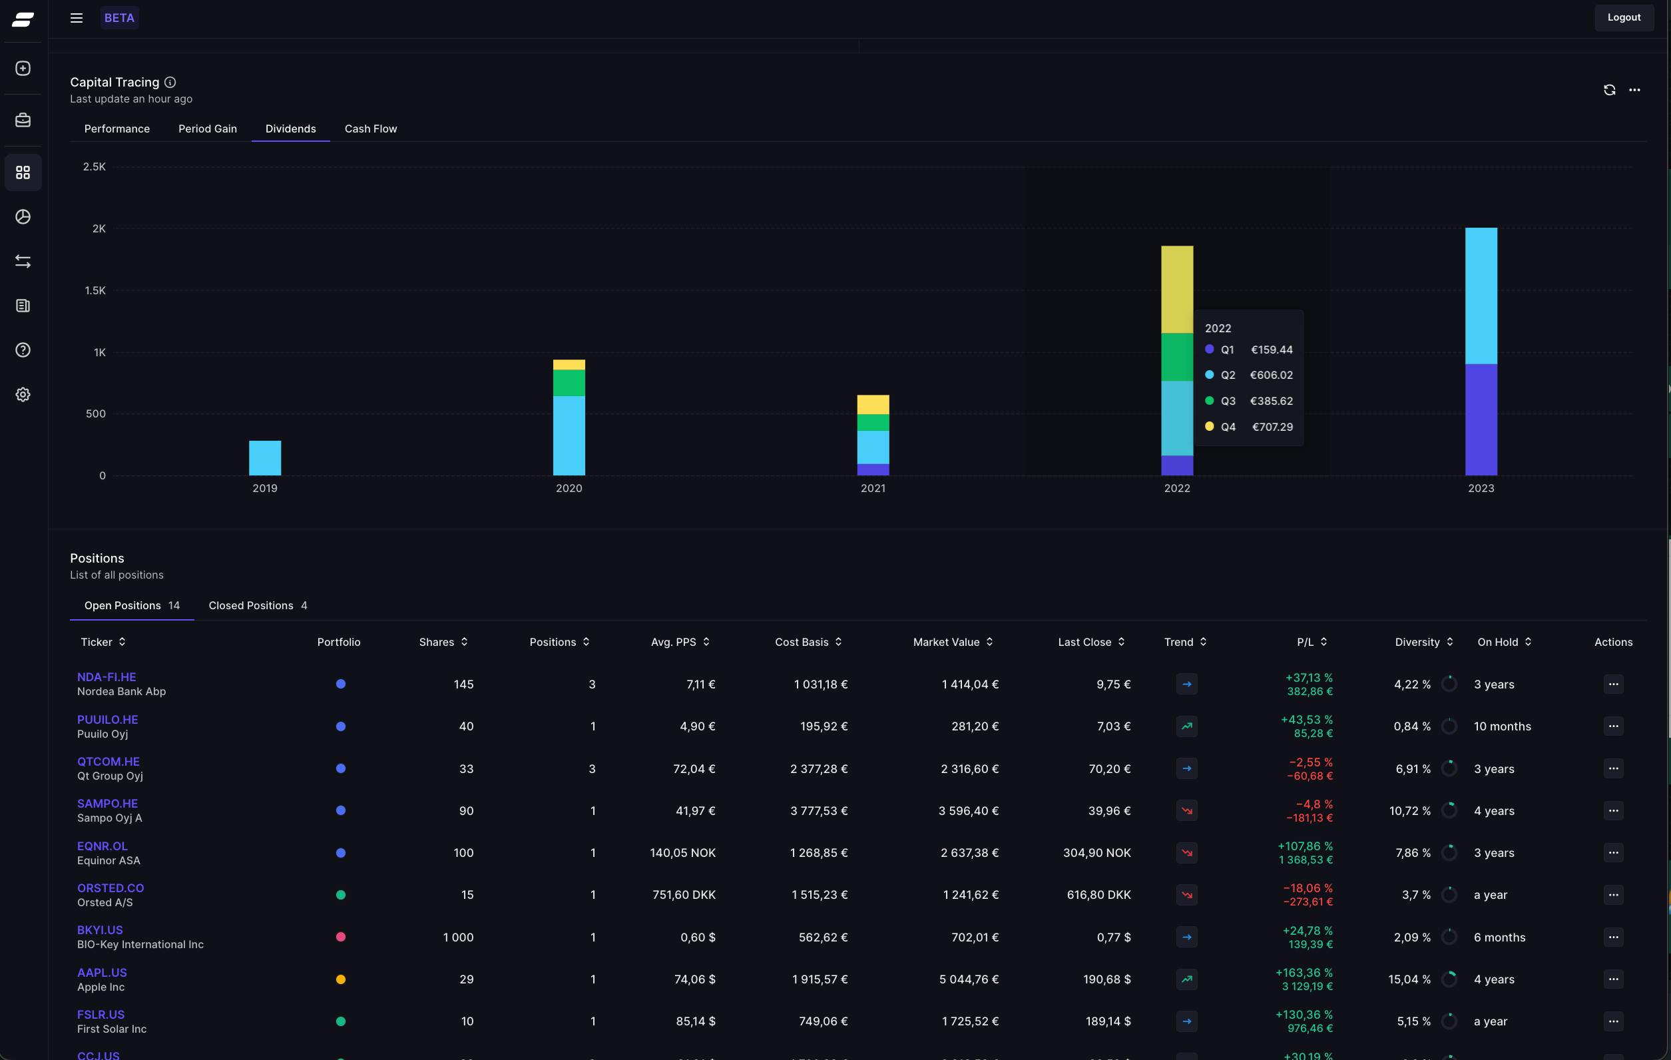This screenshot has height=1060, width=1671.
Task: Sort table by On Hold column
Action: 1505,641
